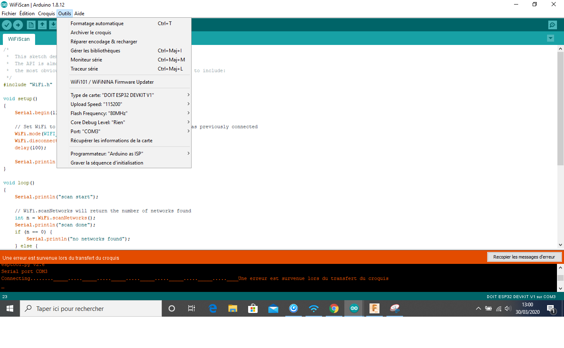Click the board status text DOIT ESP32 DEVKIT V1 sur COM3
This screenshot has height=348, width=564.
point(521,297)
